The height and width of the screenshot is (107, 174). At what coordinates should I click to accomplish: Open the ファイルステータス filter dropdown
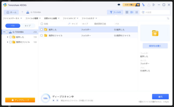(x=12, y=18)
